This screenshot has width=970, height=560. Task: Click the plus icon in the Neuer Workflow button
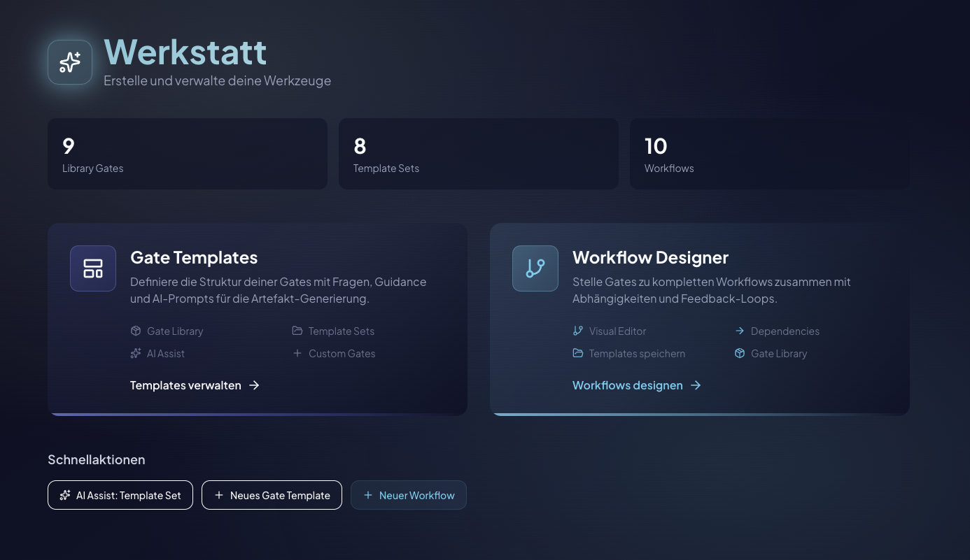368,495
